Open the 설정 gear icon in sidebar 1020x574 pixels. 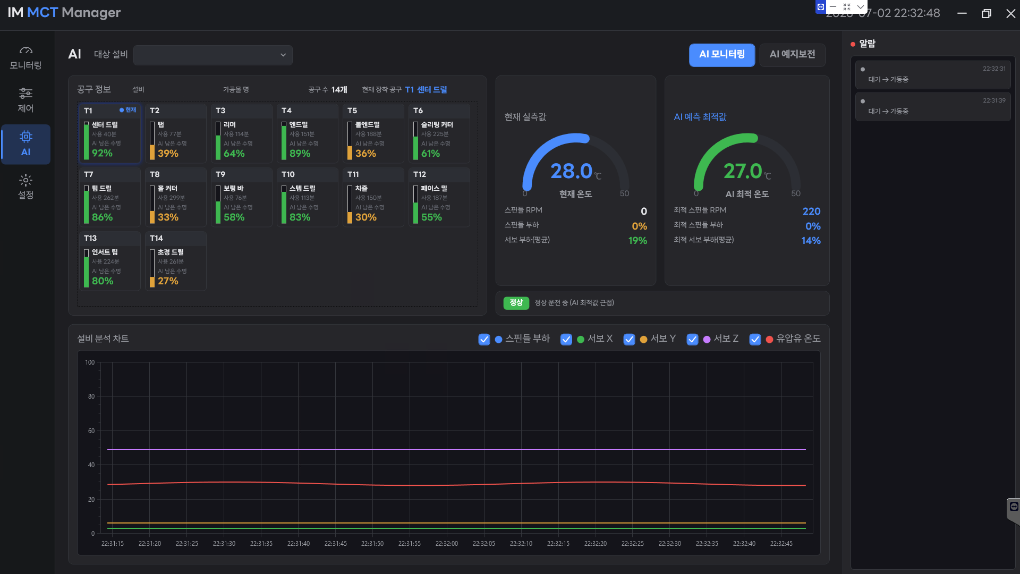click(x=25, y=180)
